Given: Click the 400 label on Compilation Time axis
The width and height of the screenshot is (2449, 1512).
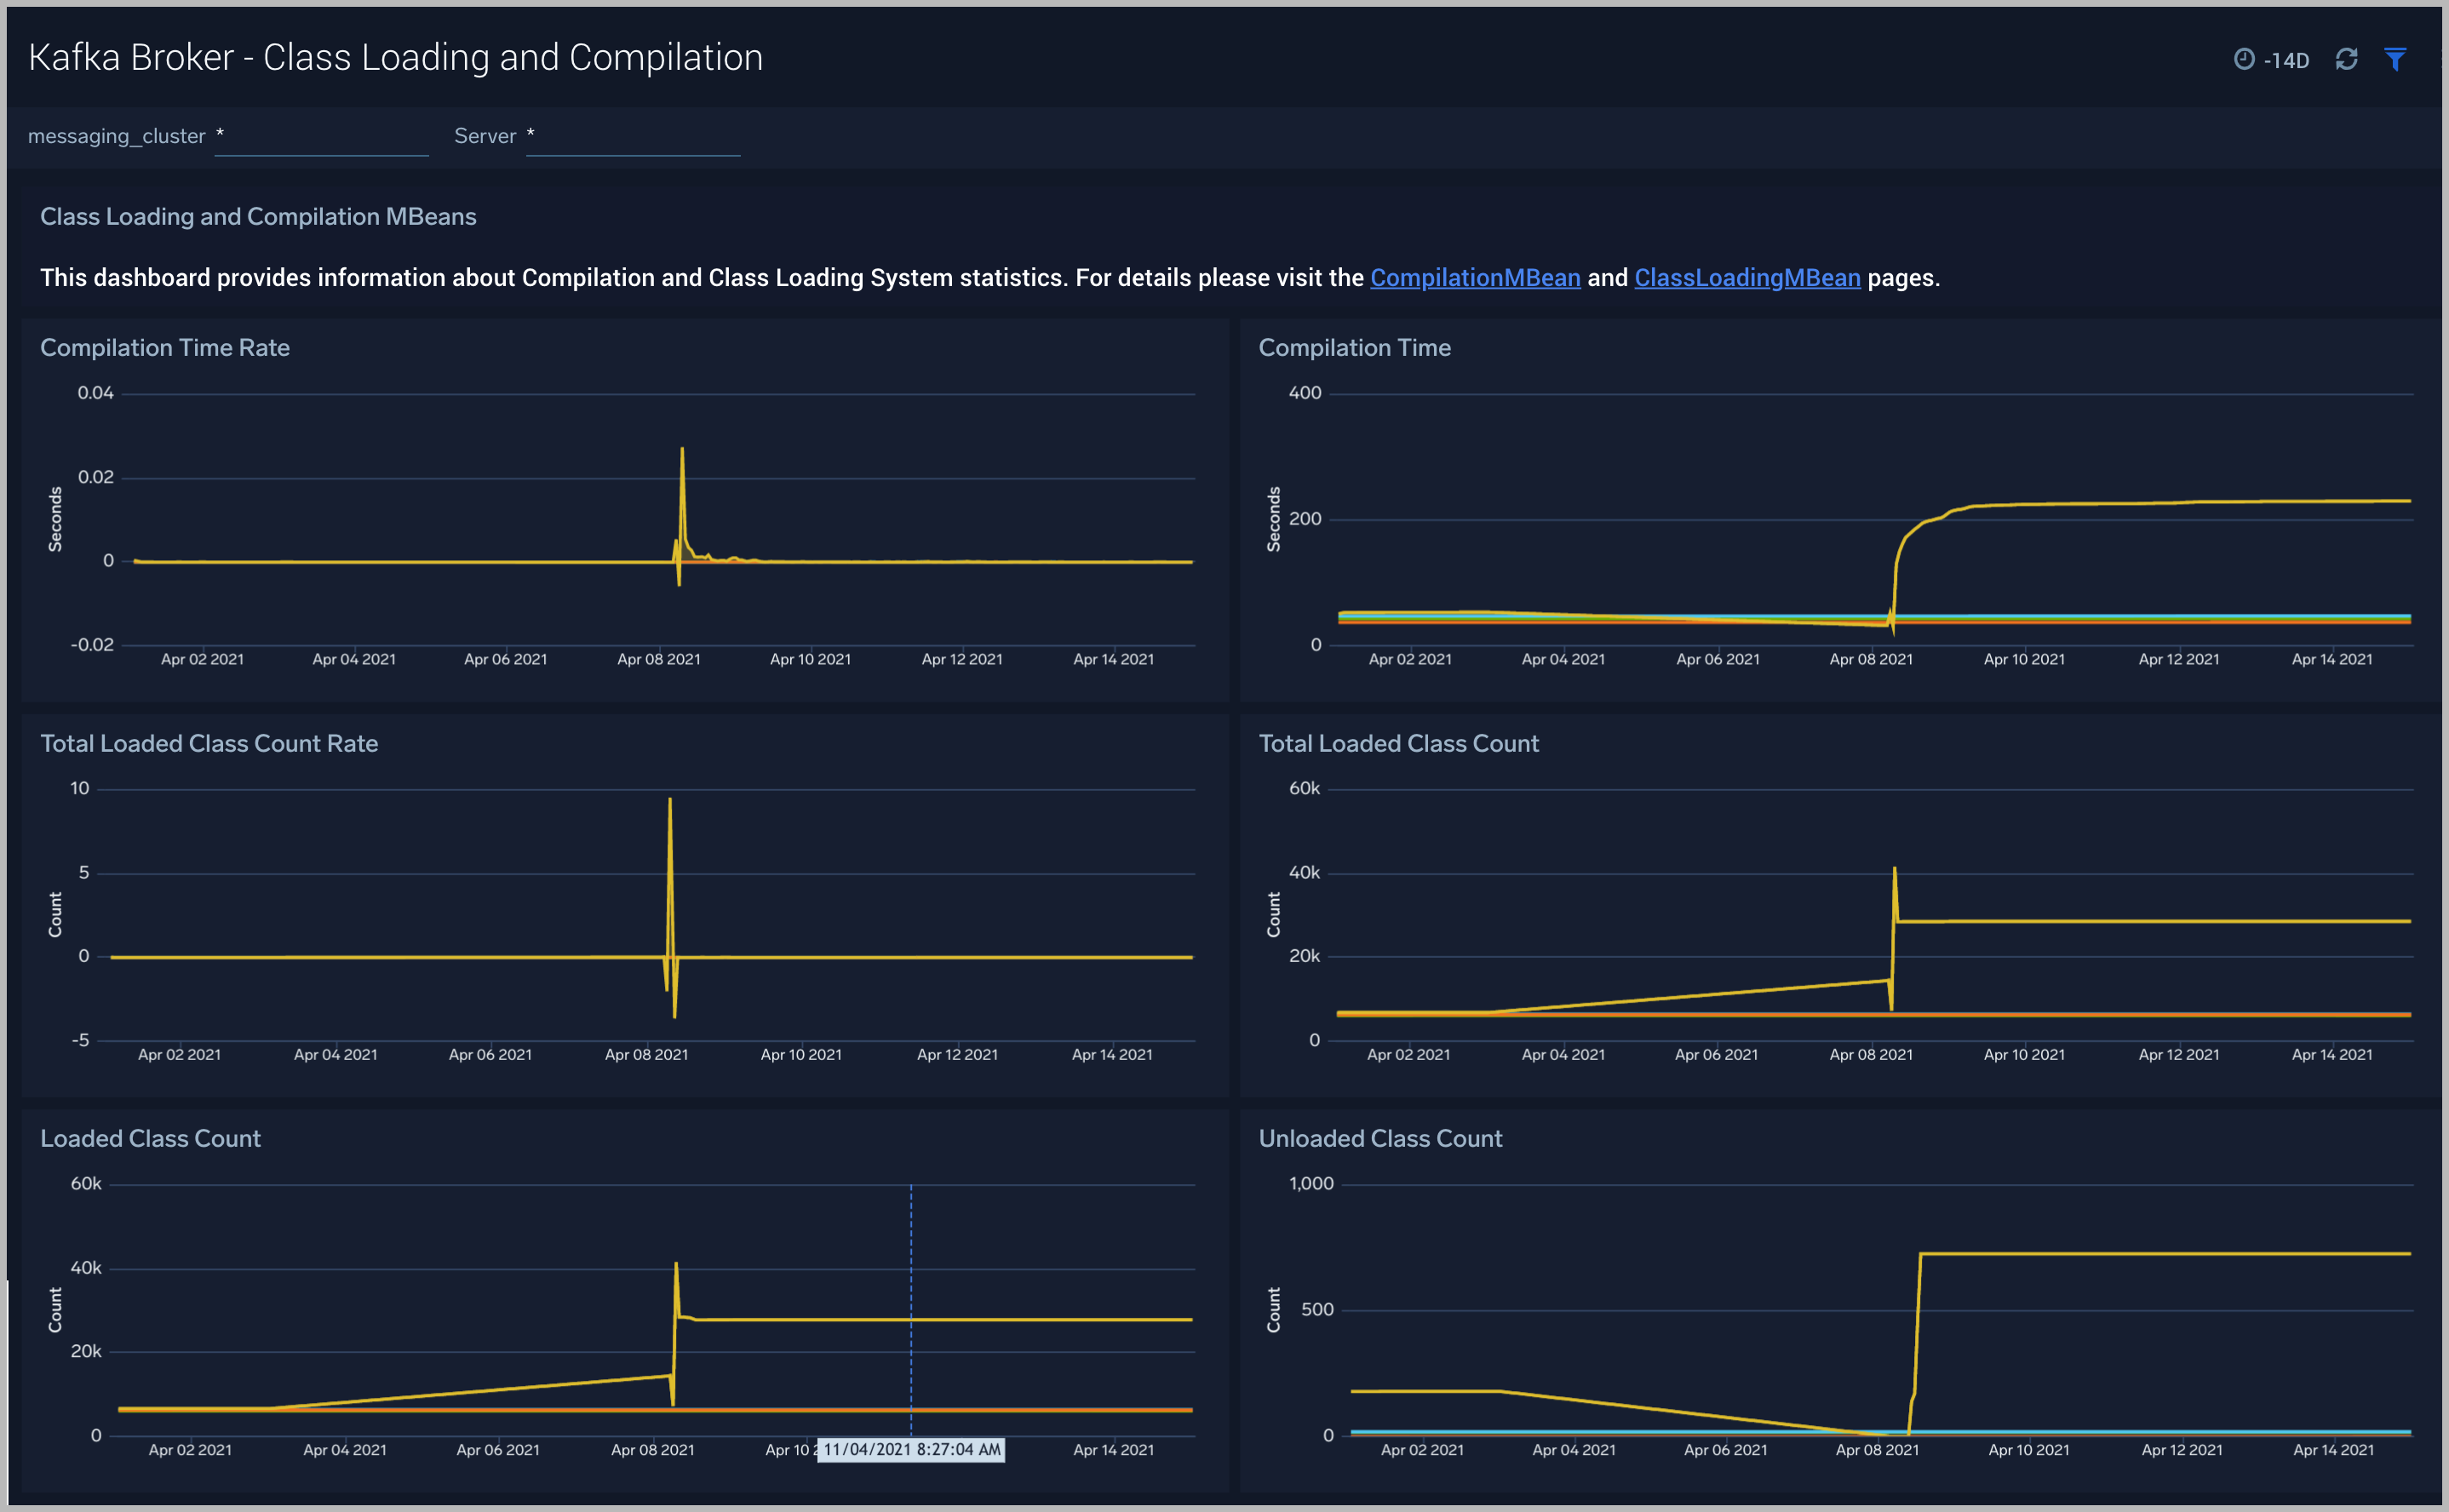Looking at the screenshot, I should tap(1305, 393).
